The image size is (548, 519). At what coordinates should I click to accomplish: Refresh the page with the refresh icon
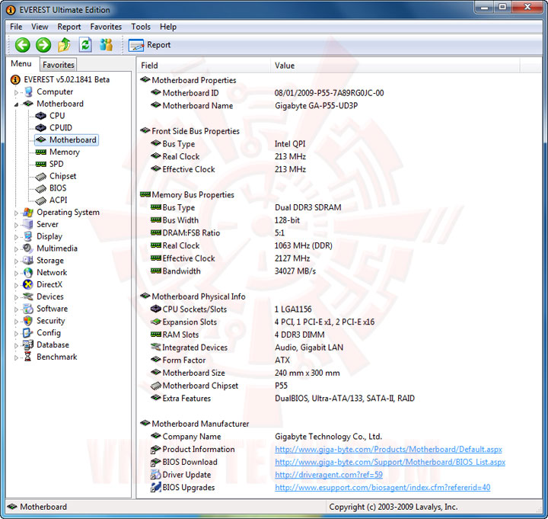(85, 45)
